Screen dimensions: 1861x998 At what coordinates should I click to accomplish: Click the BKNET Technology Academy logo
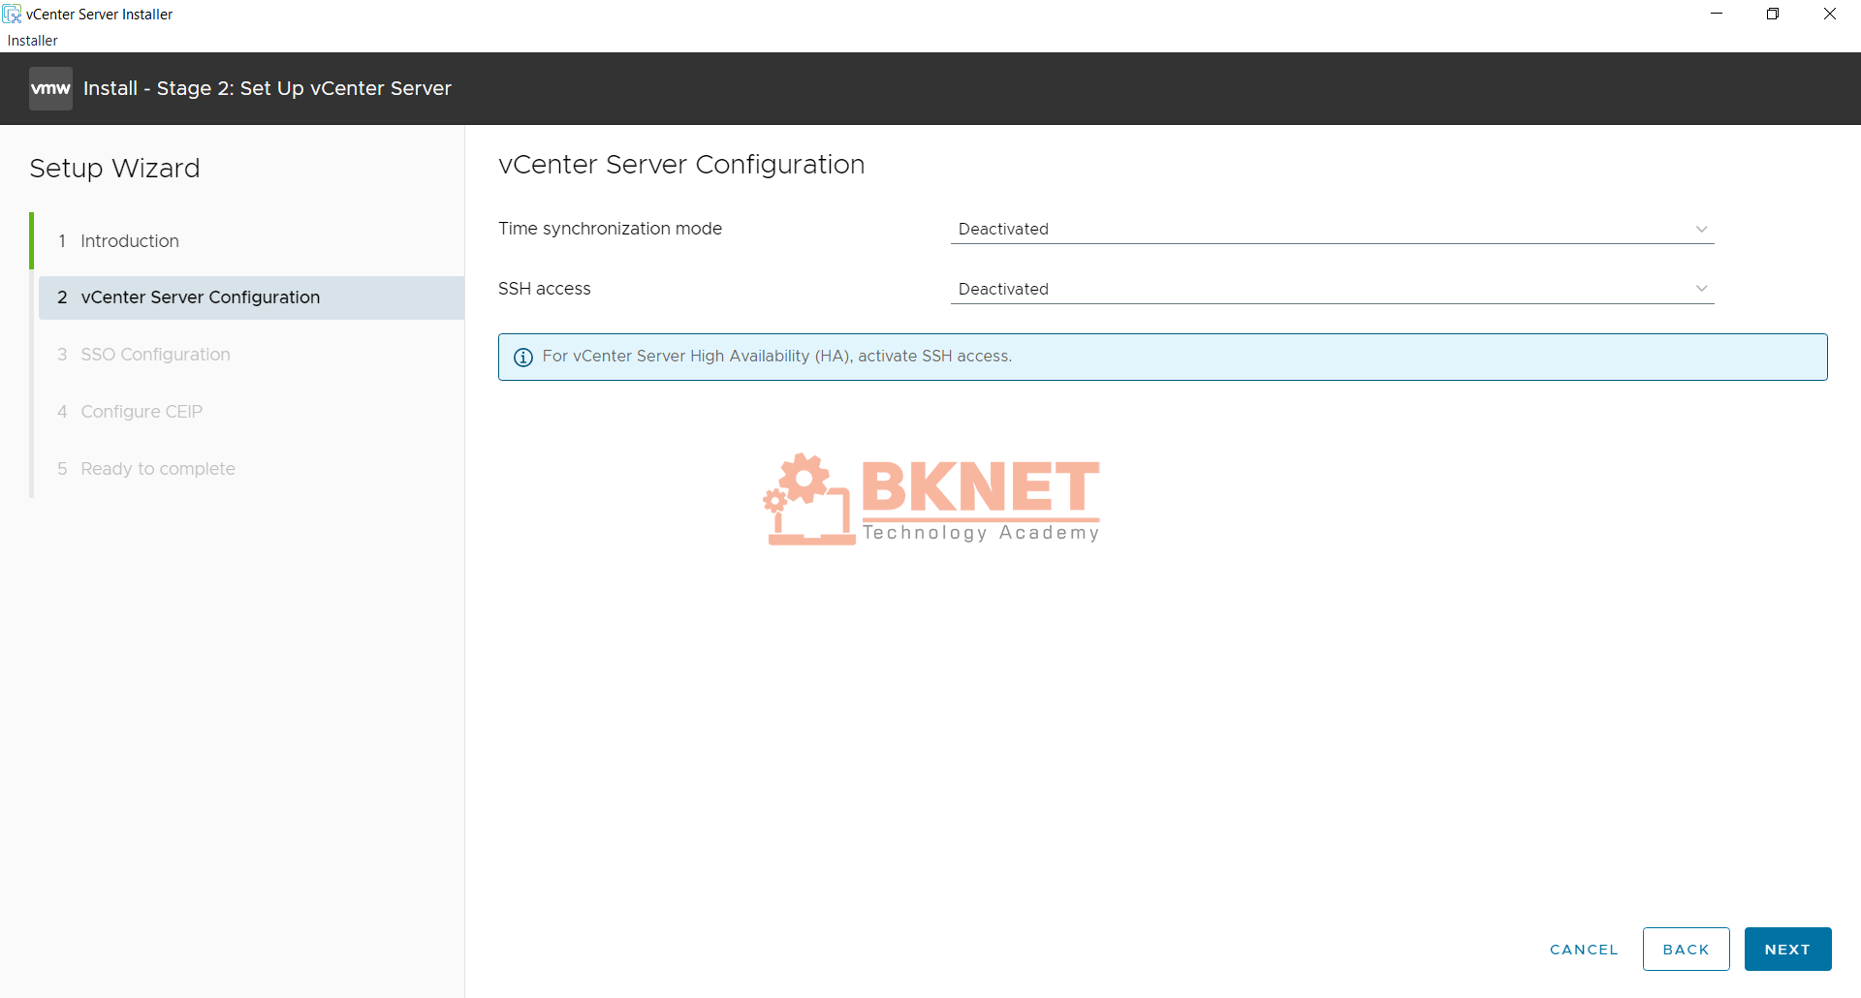(930, 499)
